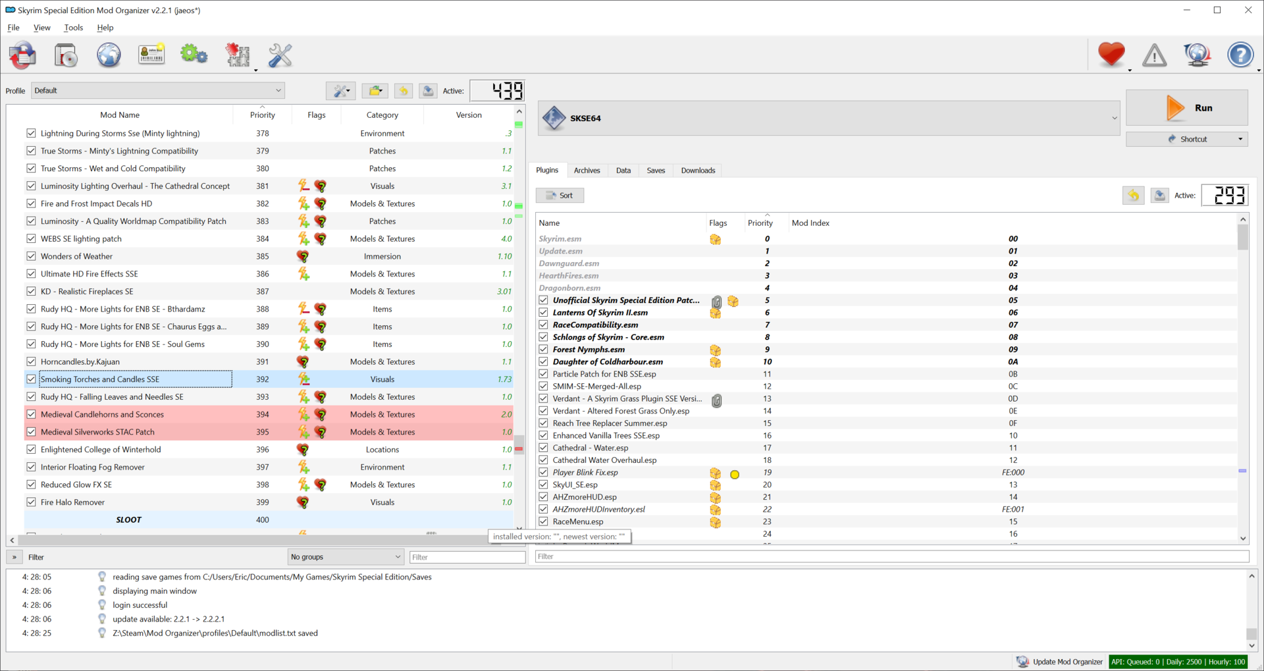Image resolution: width=1264 pixels, height=671 pixels.
Task: Click the lightning flag on Ultimate HD Fire Effects
Action: [303, 274]
